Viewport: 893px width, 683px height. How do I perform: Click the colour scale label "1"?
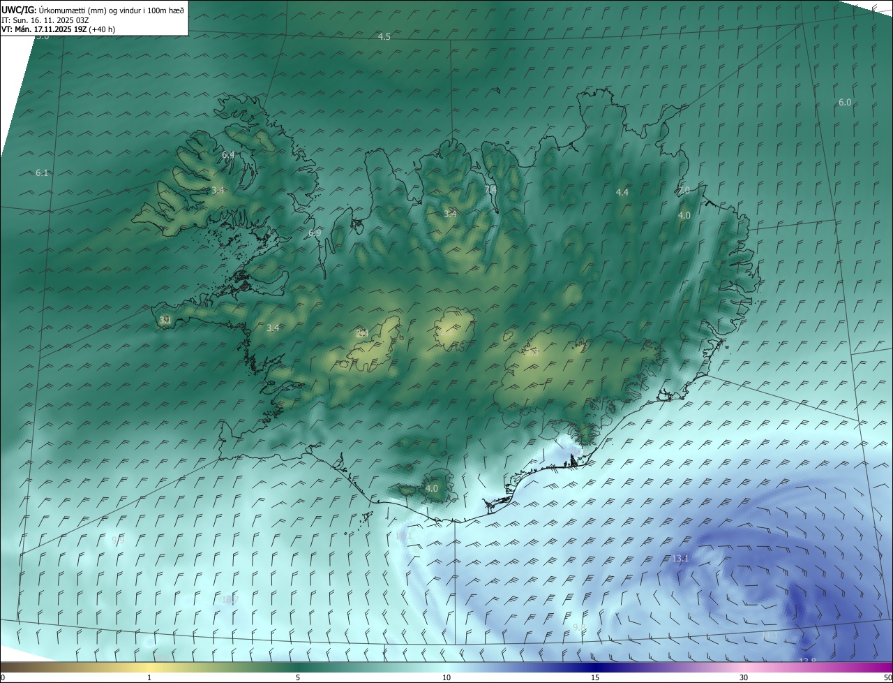pos(149,677)
